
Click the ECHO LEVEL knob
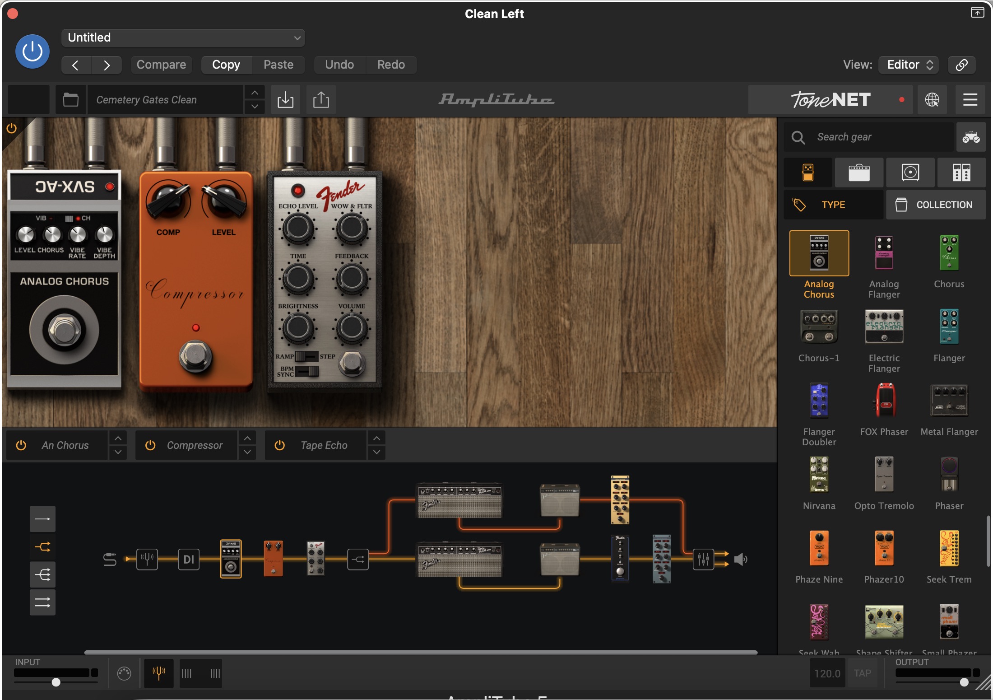(298, 228)
